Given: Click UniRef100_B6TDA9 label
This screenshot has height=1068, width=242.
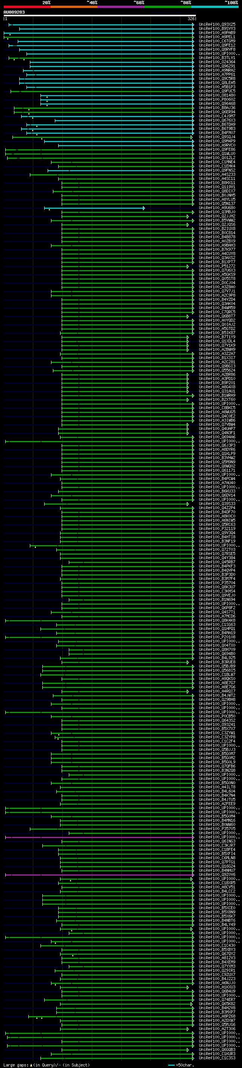Looking at the screenshot, I should coord(217,124).
